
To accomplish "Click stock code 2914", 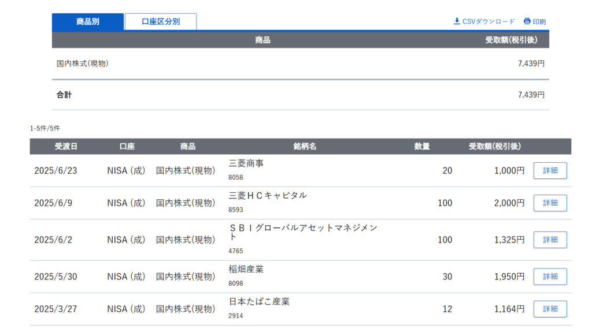I will tap(236, 316).
